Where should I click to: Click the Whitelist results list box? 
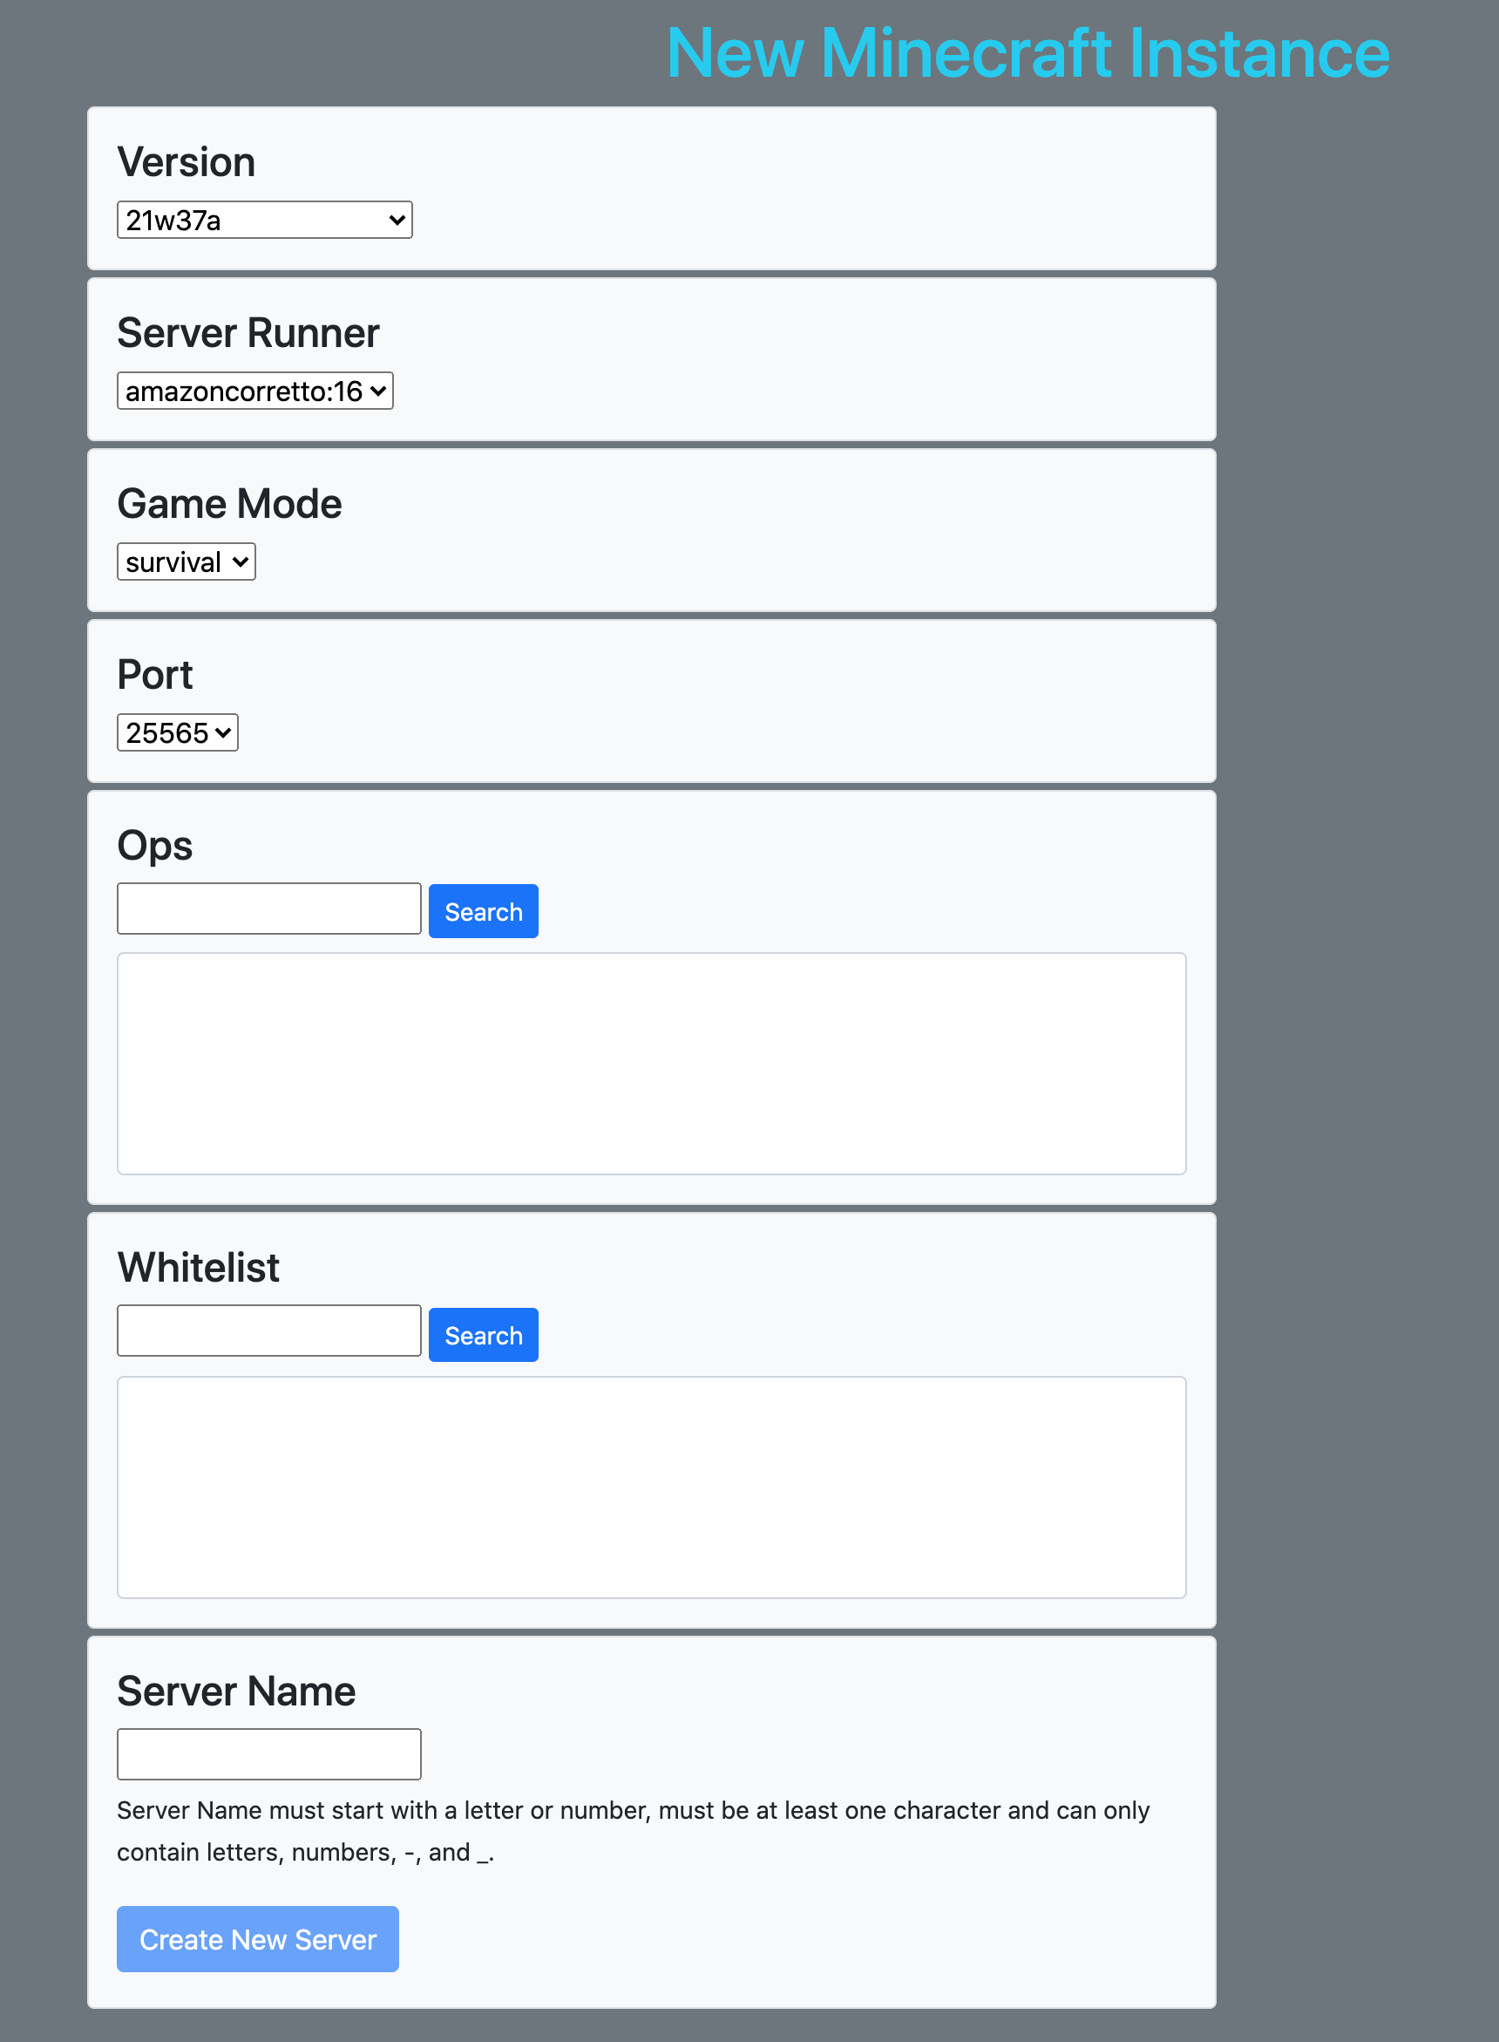[x=652, y=1487]
